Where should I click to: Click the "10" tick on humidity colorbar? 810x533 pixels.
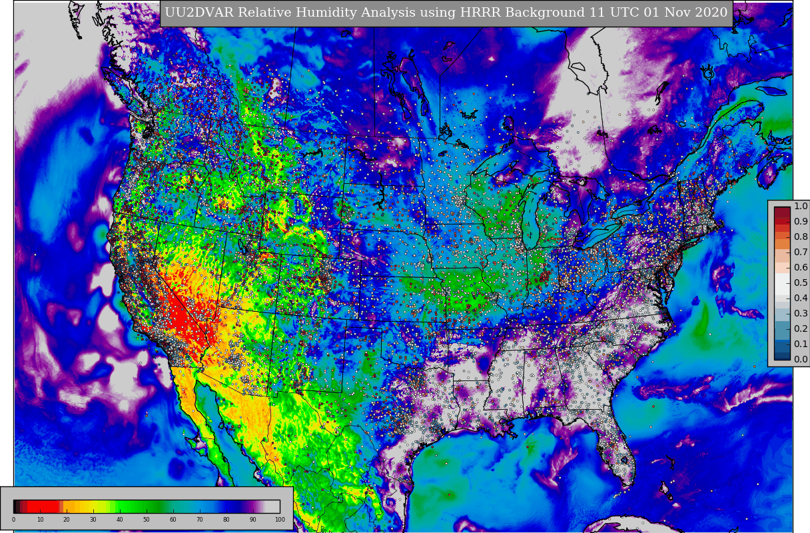point(40,520)
